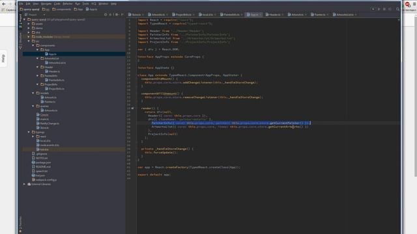The height and width of the screenshot is (234, 417).
Task: Switch to the Store.ts editor tab
Action: pos(136,14)
